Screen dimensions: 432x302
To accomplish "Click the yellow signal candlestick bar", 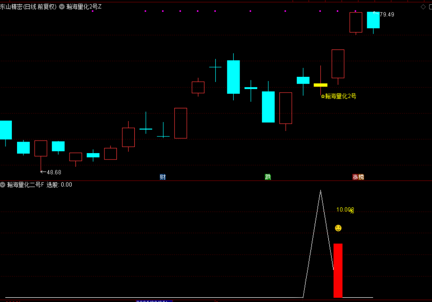I will point(320,85).
